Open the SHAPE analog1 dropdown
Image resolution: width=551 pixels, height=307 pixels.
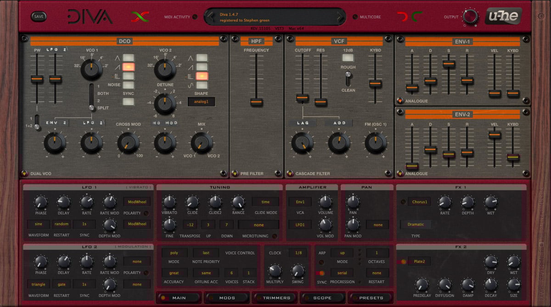tap(201, 102)
